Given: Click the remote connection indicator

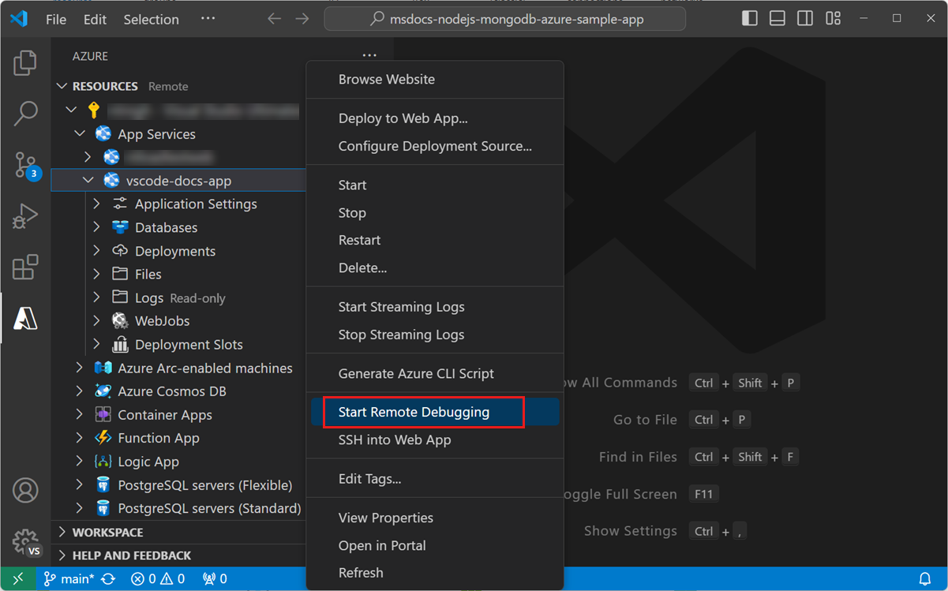Looking at the screenshot, I should coord(17,578).
